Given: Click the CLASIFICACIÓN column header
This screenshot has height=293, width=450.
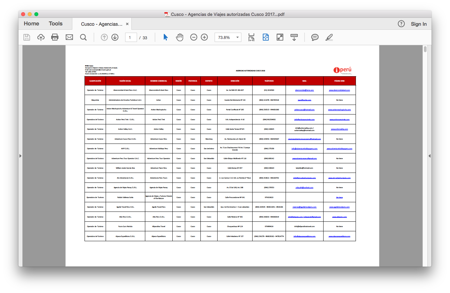Looking at the screenshot, I should coord(95,81).
